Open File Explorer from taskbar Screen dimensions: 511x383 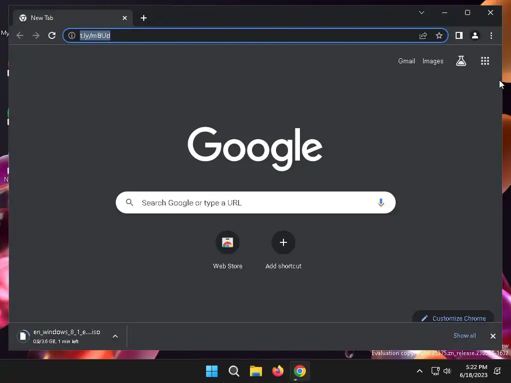(x=256, y=371)
